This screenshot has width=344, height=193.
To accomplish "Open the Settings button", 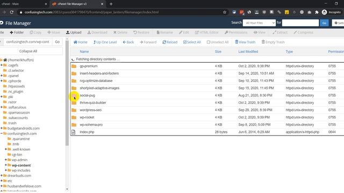I will click(338, 23).
